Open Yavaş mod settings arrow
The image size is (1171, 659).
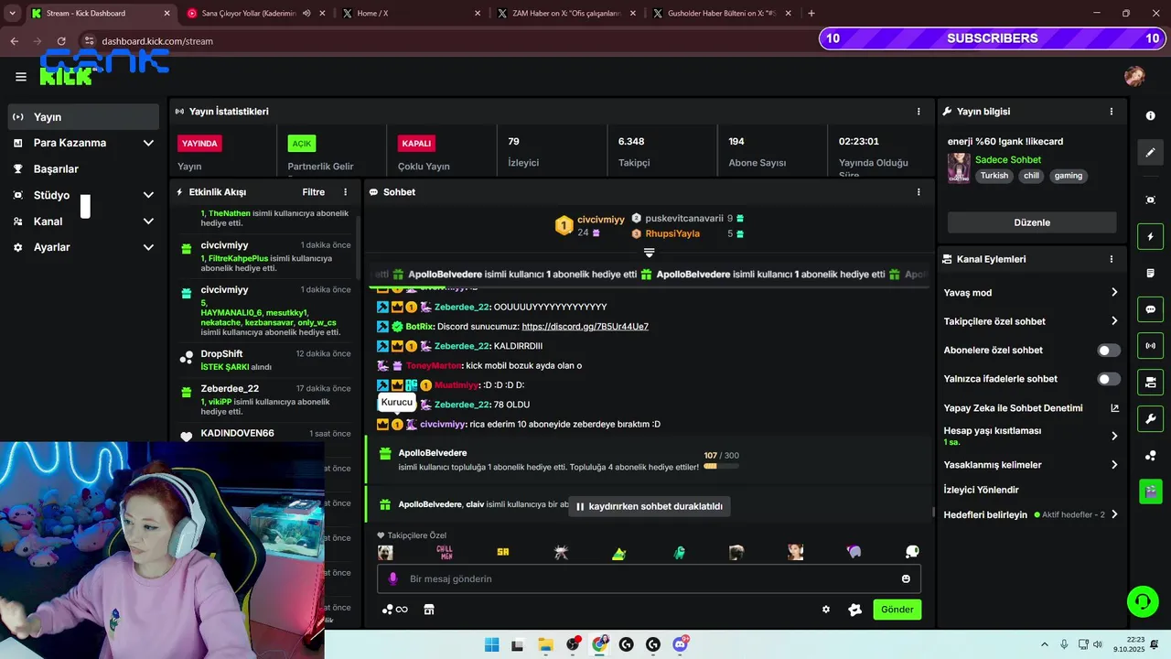tap(1114, 293)
